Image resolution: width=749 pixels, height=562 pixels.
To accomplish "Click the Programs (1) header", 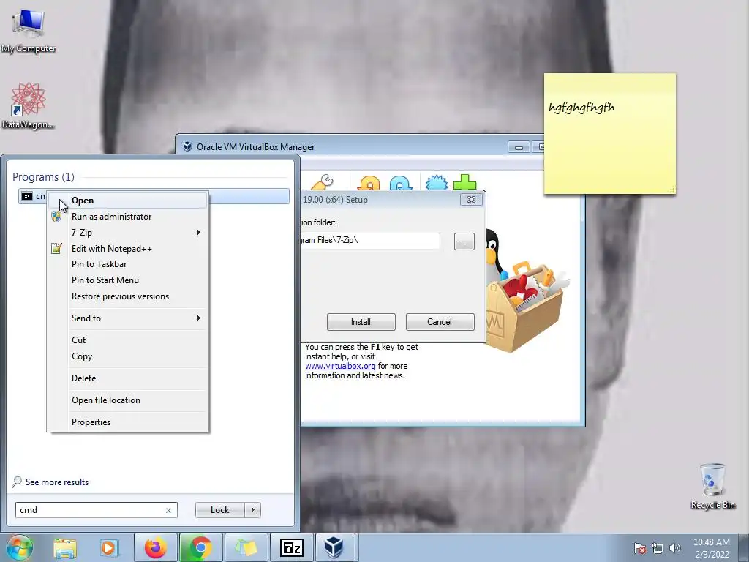I will point(43,177).
